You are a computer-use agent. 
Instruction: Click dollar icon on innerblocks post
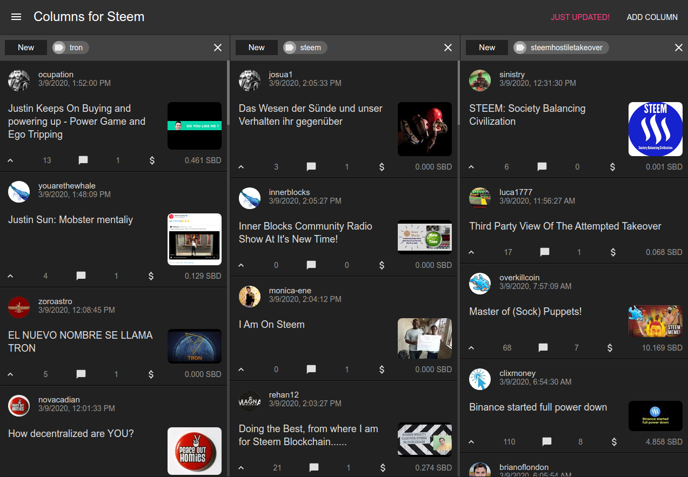pos(382,265)
